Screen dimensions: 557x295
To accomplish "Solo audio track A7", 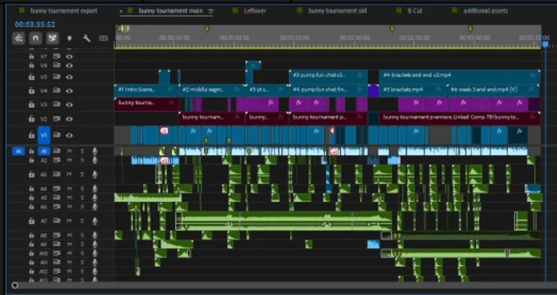I will pos(82,221).
